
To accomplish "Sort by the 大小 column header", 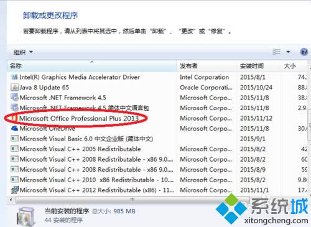I will click(294, 66).
